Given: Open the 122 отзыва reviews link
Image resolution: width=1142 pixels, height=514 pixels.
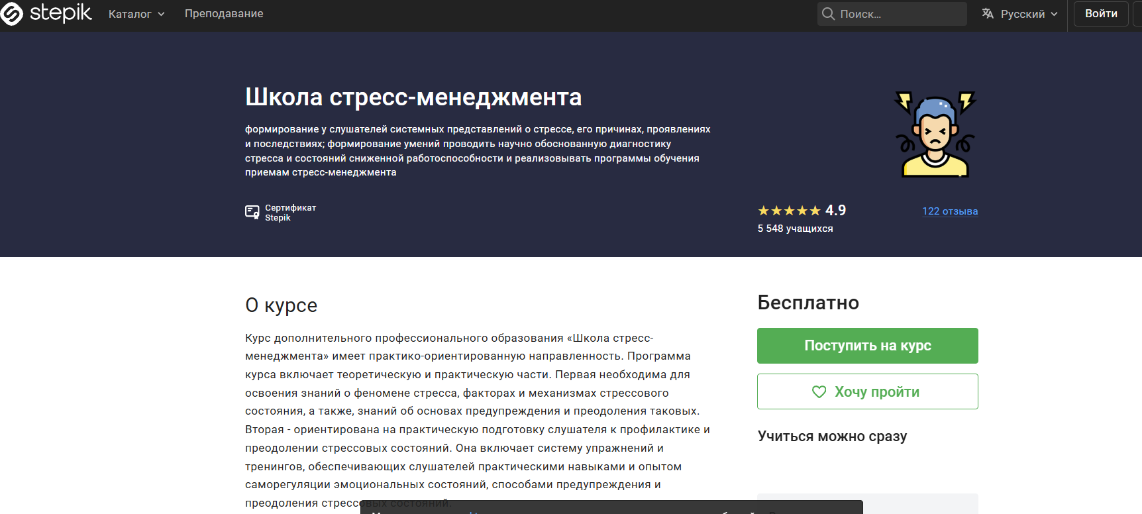Looking at the screenshot, I should pos(950,211).
